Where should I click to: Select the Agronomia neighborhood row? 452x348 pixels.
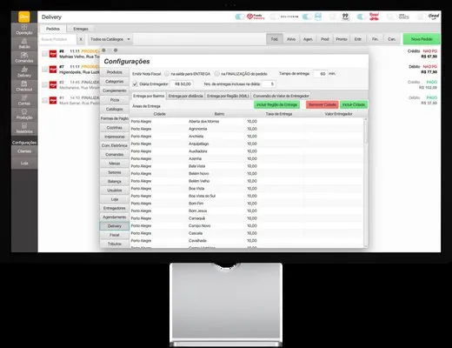246,129
